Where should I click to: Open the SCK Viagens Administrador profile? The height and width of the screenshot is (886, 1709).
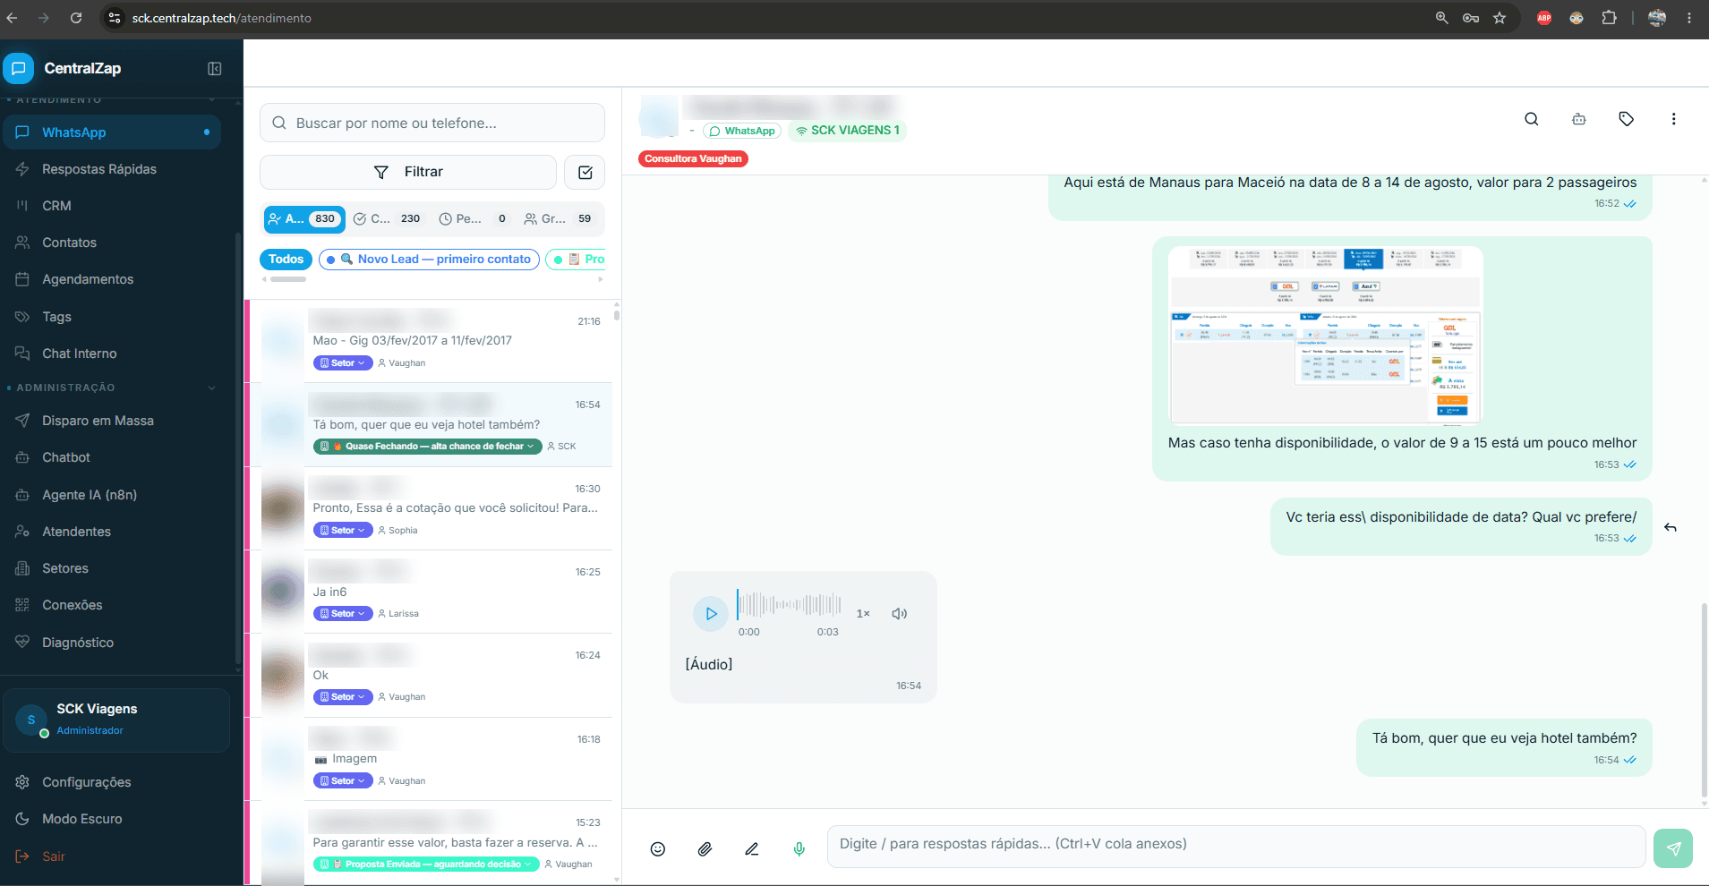click(x=116, y=720)
